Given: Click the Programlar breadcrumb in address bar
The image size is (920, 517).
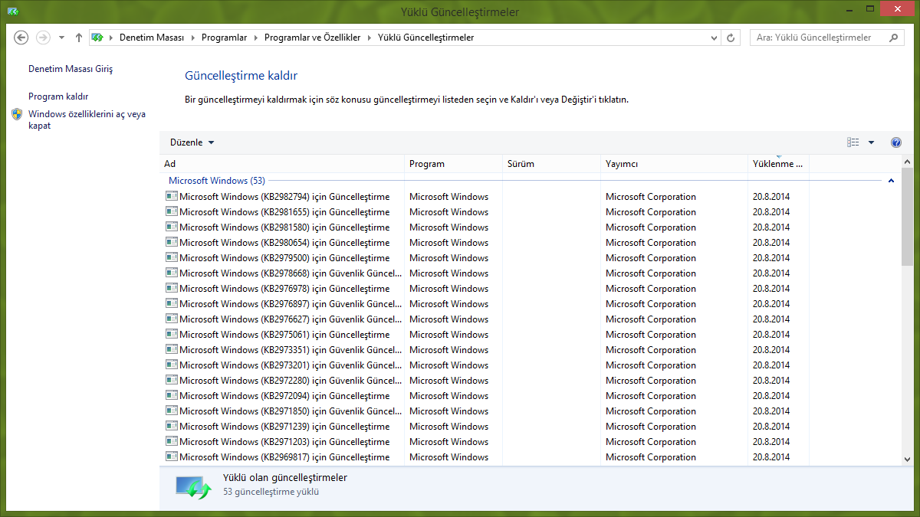Looking at the screenshot, I should click(224, 38).
